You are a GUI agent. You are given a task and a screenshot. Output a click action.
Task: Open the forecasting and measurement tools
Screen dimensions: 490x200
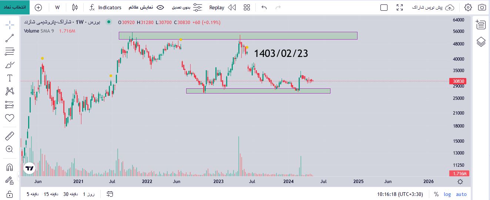point(10,105)
